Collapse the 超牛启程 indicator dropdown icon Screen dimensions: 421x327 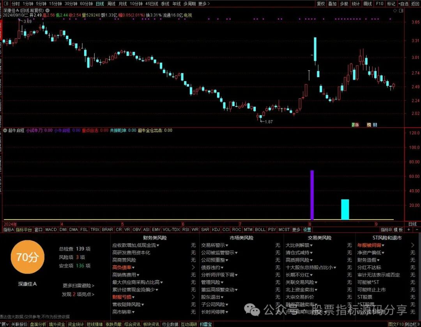coord(5,130)
